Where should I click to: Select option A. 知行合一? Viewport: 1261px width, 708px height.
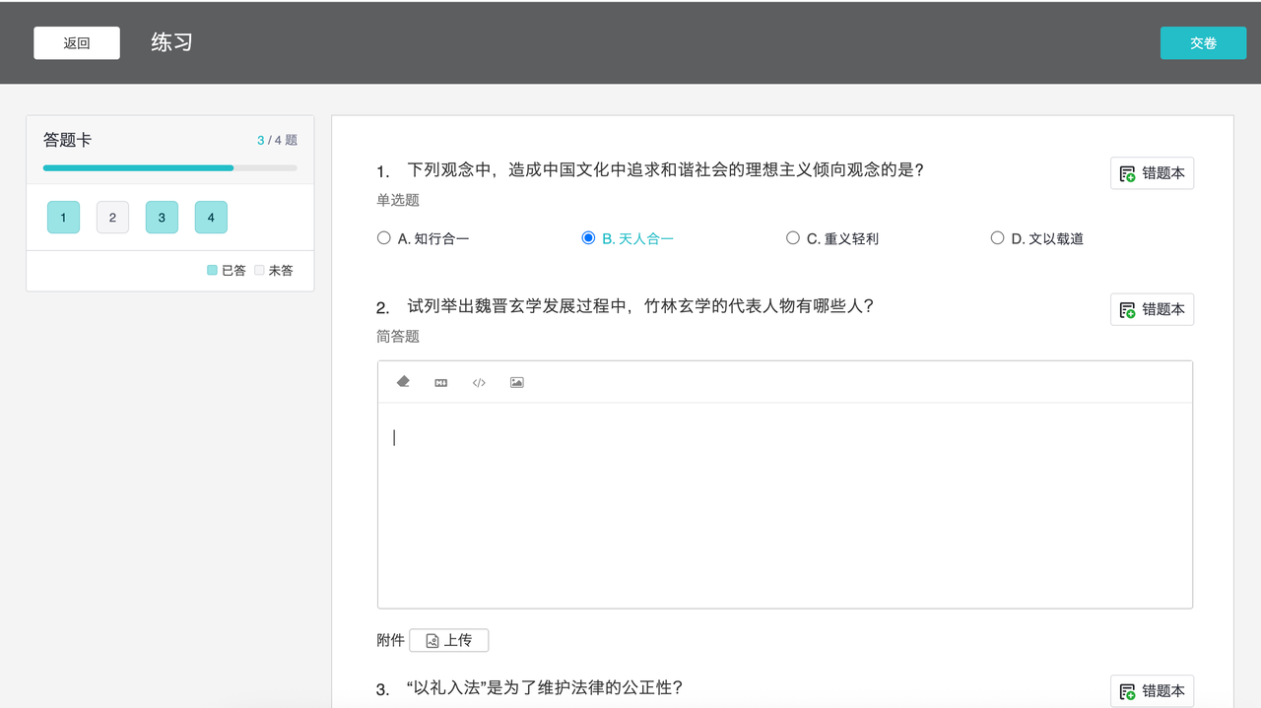click(x=384, y=238)
